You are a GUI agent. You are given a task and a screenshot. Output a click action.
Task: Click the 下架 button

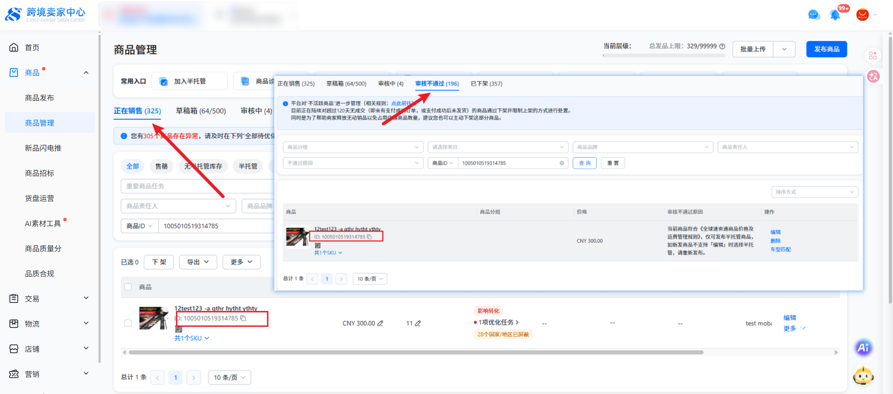point(159,262)
